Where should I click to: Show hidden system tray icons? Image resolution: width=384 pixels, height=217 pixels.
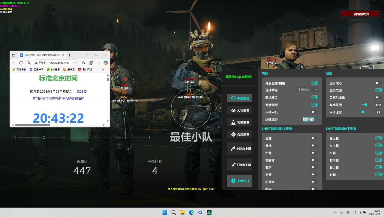335,212
